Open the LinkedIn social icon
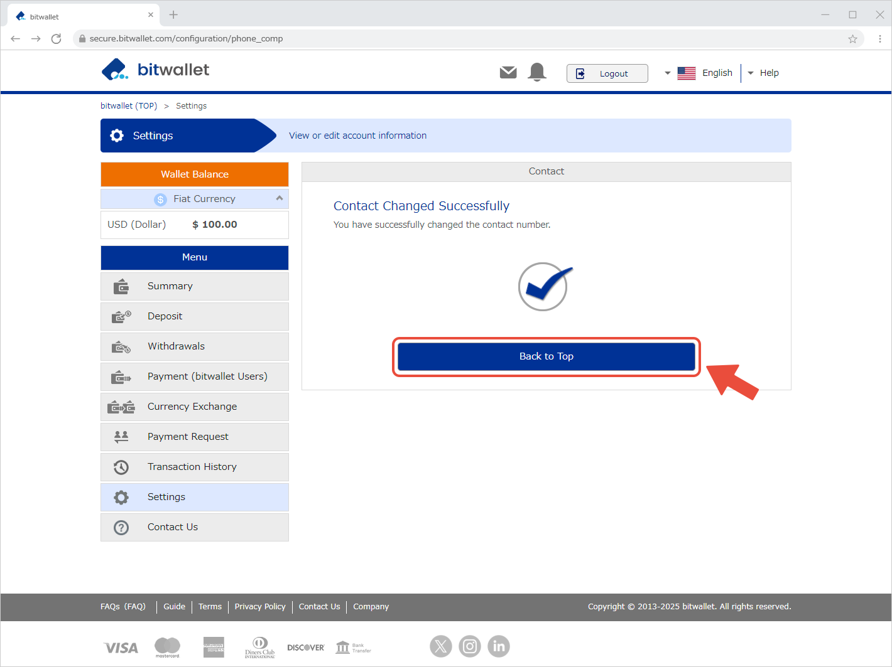 499,646
